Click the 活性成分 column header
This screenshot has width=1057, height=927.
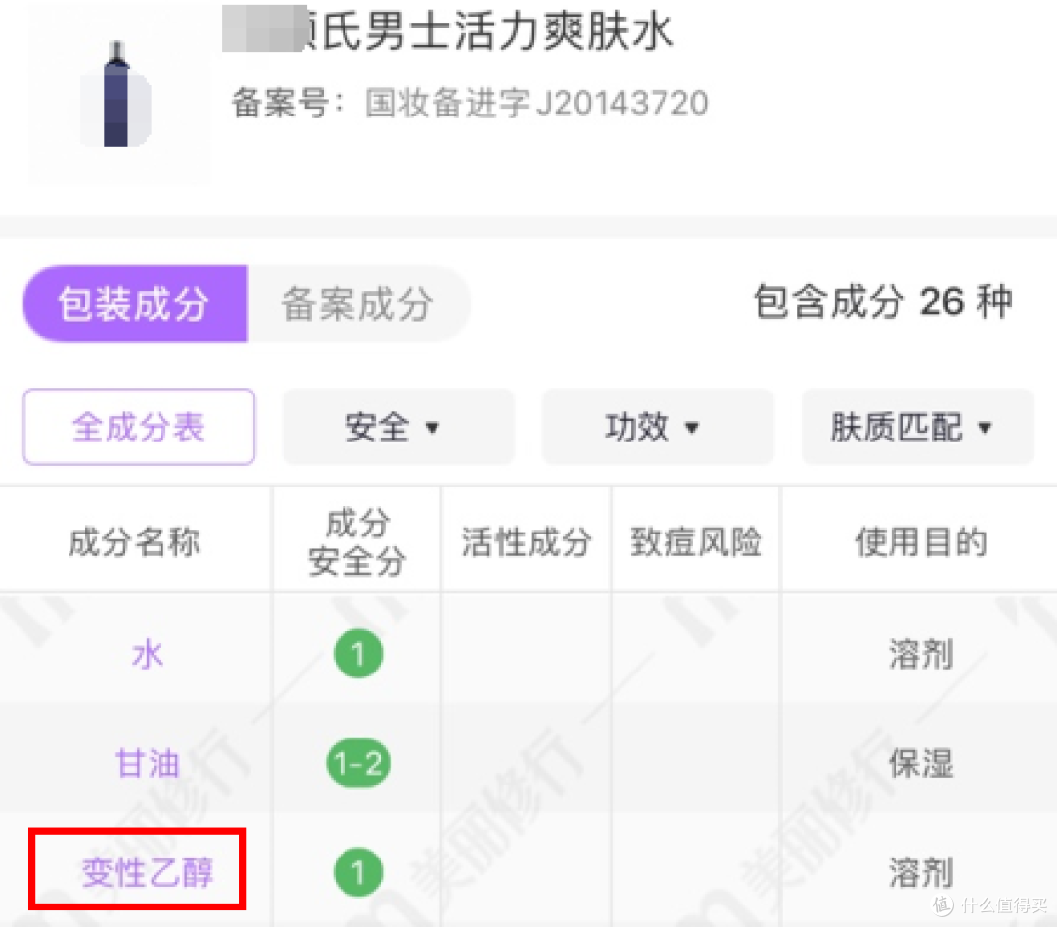(x=525, y=539)
